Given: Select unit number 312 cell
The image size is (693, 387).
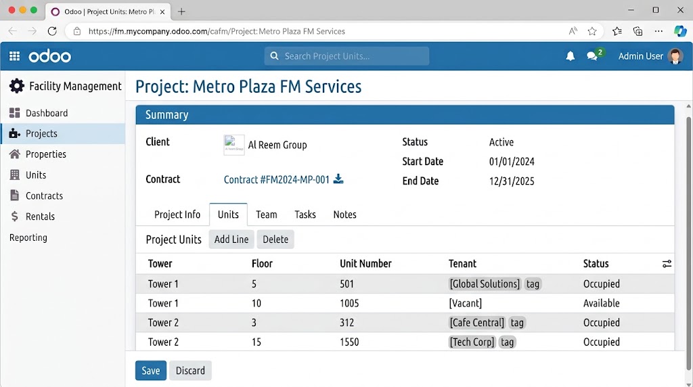Looking at the screenshot, I should pos(346,323).
